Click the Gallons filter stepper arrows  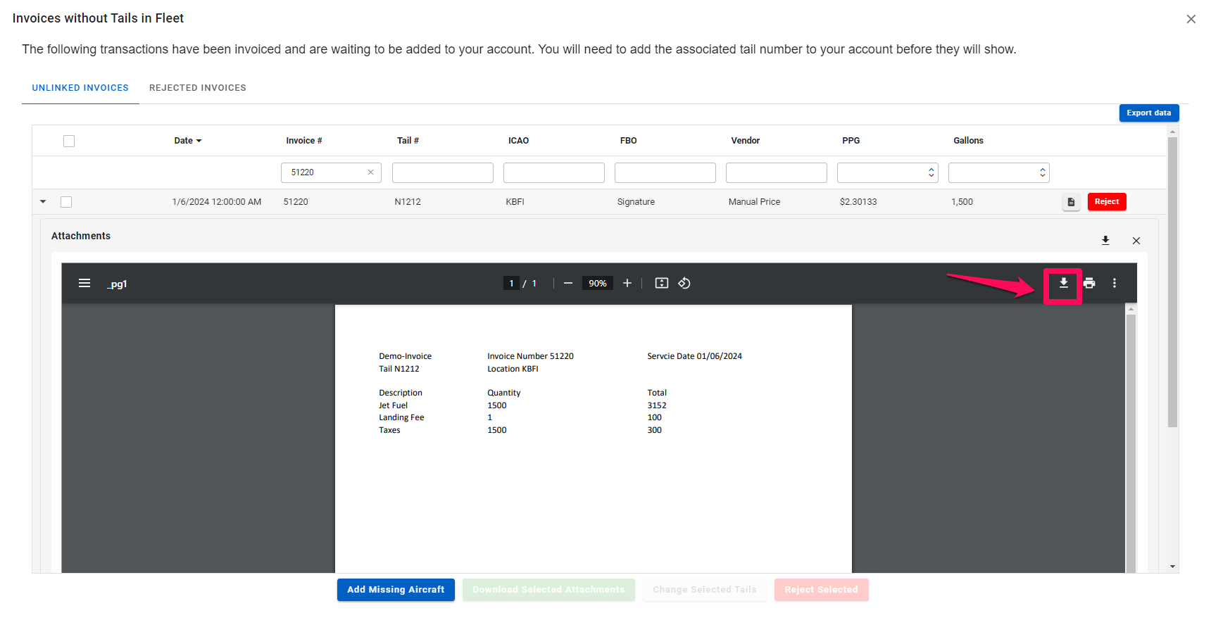pyautogui.click(x=1043, y=172)
